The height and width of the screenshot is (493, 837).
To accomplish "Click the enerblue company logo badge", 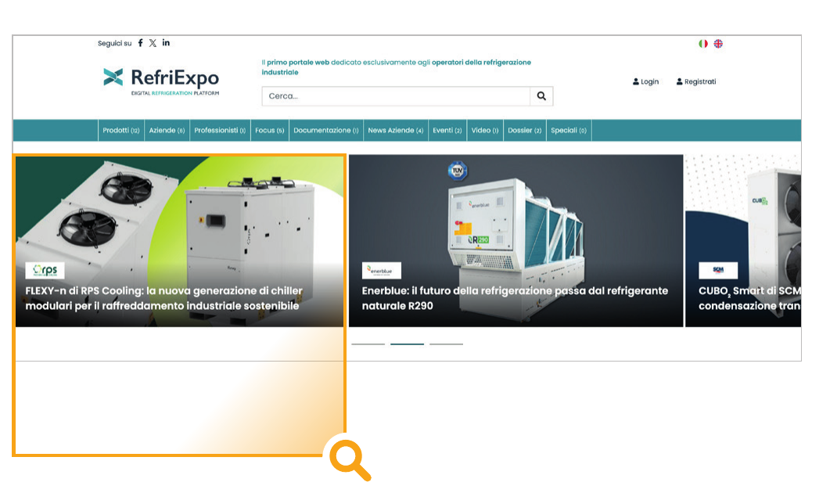I will tap(381, 270).
